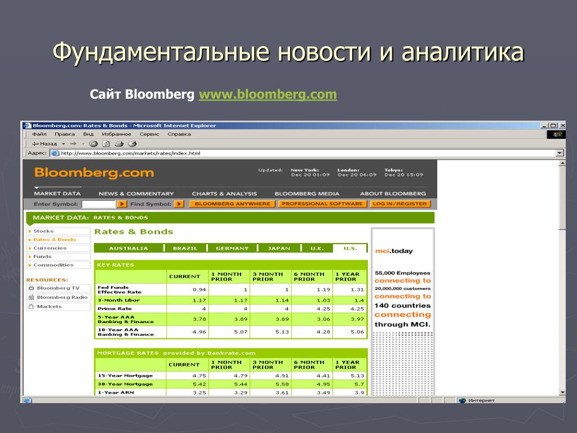The height and width of the screenshot is (433, 577).
Task: Open the Funds sidebar link
Action: click(59, 257)
